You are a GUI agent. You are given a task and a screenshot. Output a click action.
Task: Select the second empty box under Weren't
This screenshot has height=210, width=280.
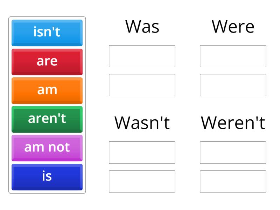[x=233, y=180]
